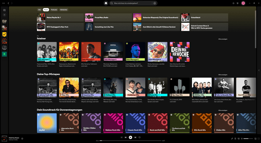Show all Deine Top-Mixtapes

[x=223, y=75]
